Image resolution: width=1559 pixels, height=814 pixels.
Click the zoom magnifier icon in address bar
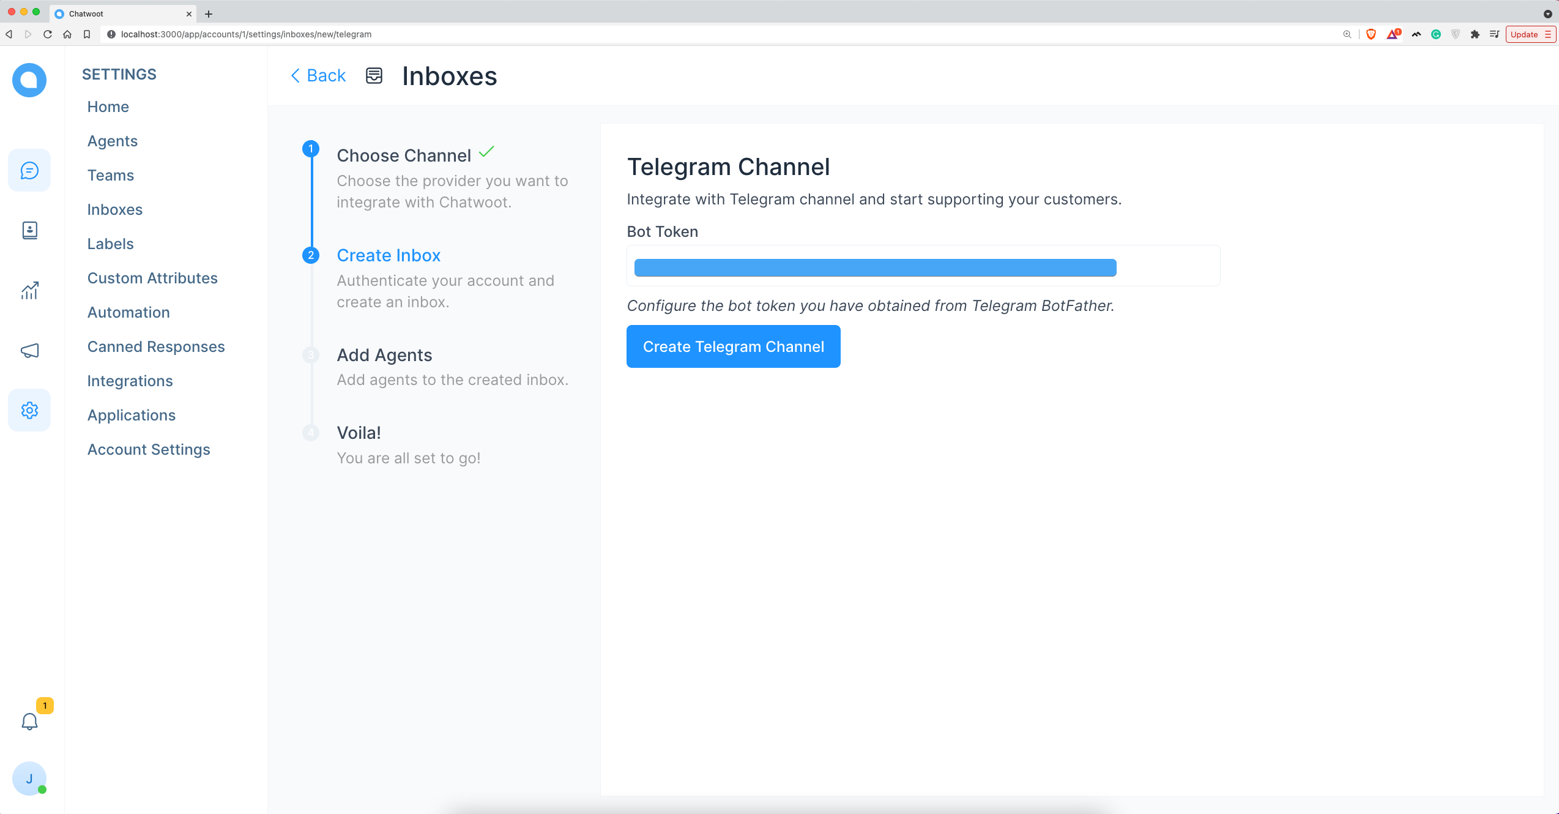click(1347, 34)
